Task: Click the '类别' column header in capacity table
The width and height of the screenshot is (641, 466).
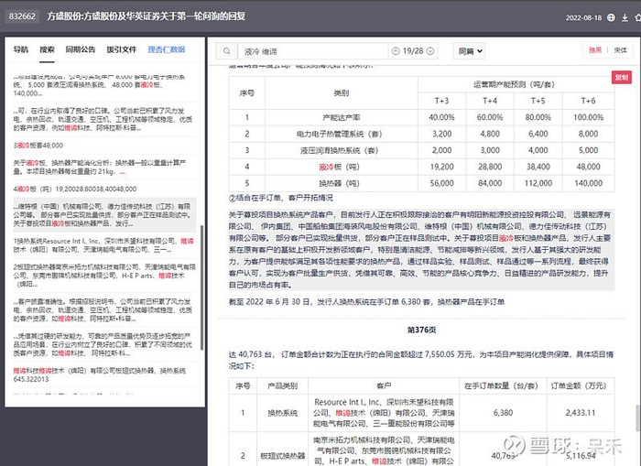Action: click(341, 92)
